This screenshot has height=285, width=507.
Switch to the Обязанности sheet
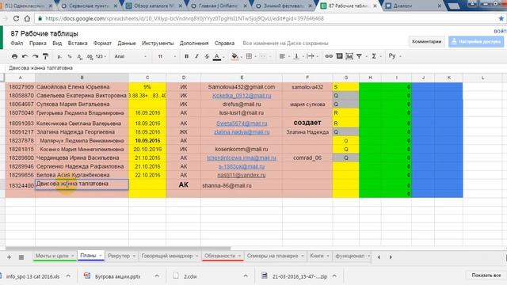220,256
